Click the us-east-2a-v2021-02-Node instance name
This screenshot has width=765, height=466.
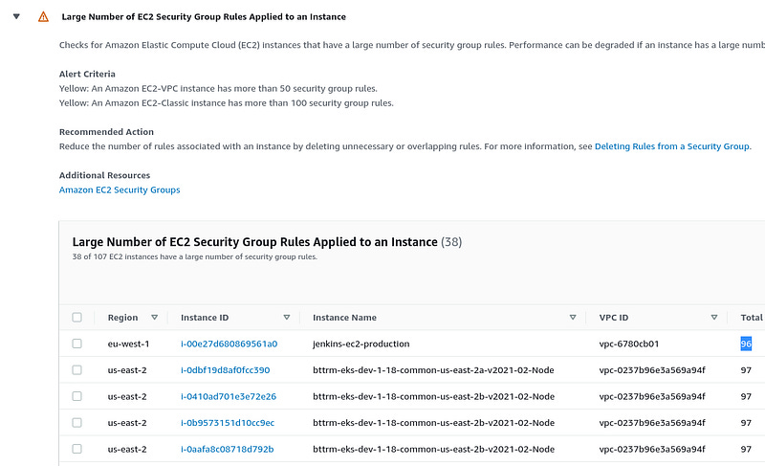click(433, 370)
